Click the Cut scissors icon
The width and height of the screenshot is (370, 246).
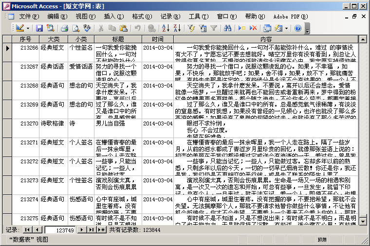101,28
